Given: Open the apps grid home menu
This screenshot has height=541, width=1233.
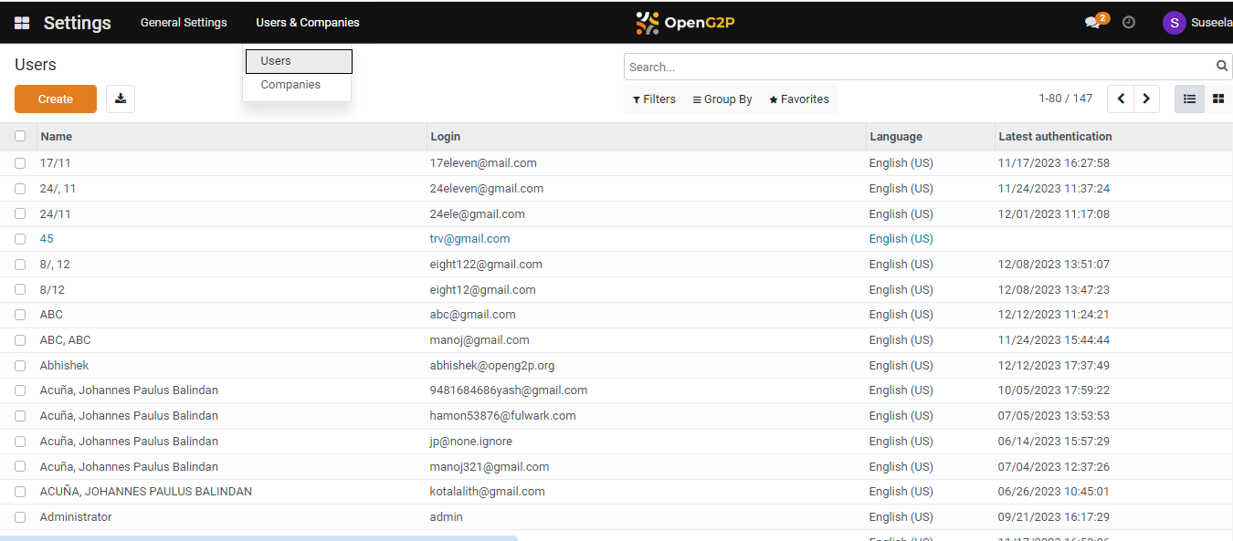Looking at the screenshot, I should [x=22, y=23].
